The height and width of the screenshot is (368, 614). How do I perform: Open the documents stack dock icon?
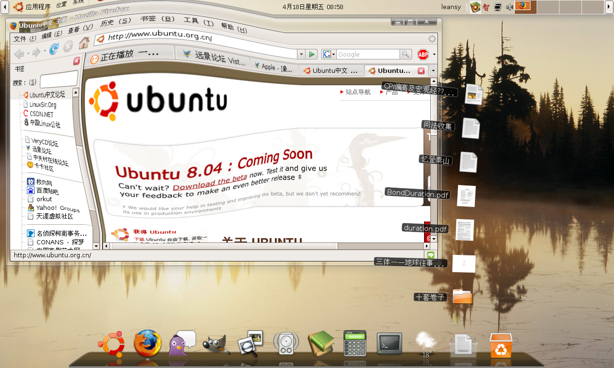(x=463, y=345)
